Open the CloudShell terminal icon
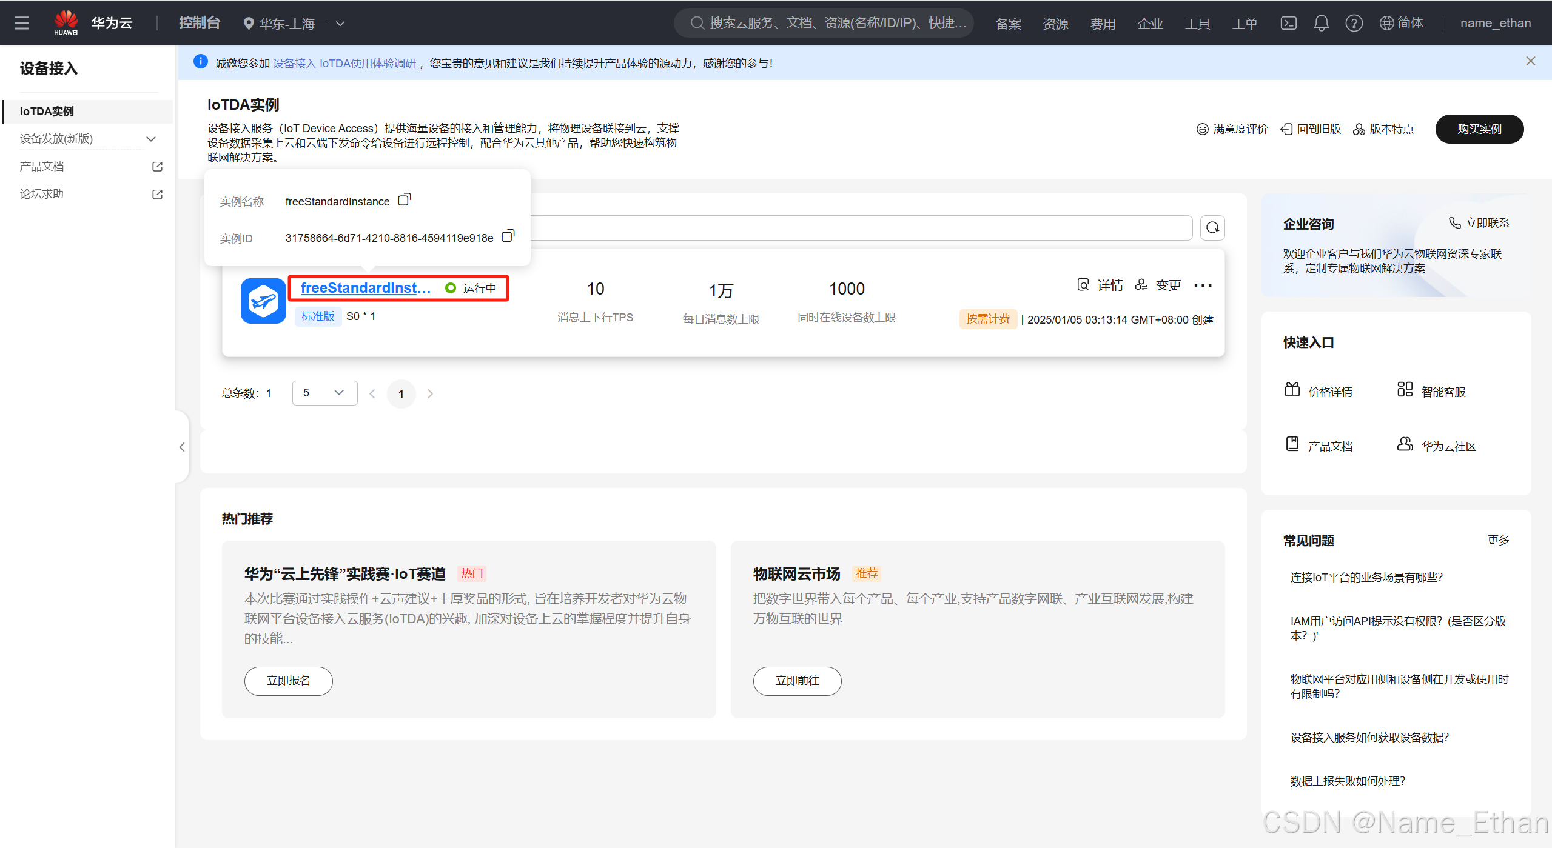Image resolution: width=1552 pixels, height=848 pixels. click(x=1288, y=23)
